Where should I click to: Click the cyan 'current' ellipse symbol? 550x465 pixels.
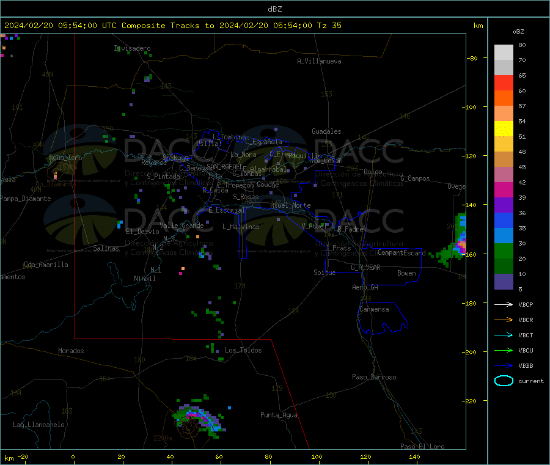click(504, 381)
